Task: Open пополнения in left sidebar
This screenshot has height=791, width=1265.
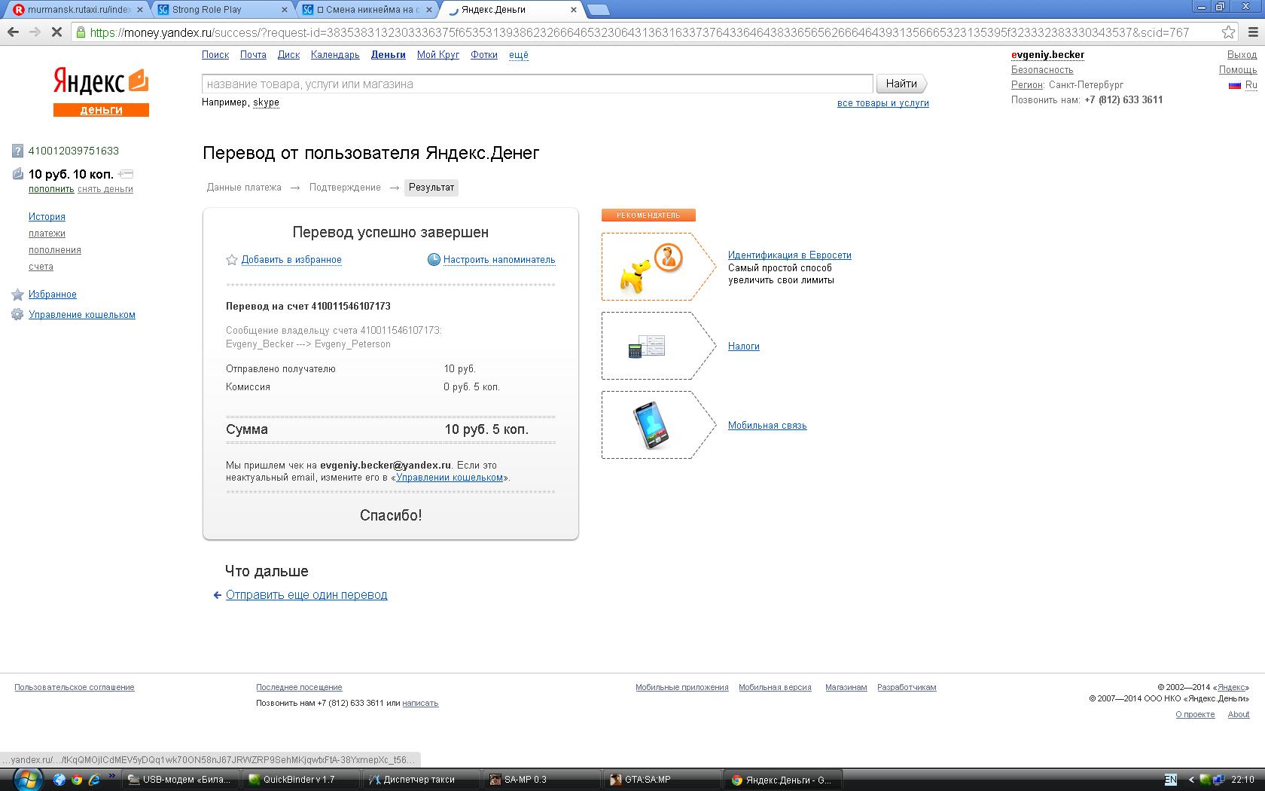Action: point(55,250)
